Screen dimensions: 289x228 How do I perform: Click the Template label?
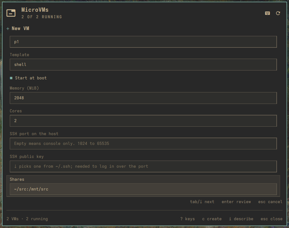tap(19, 55)
